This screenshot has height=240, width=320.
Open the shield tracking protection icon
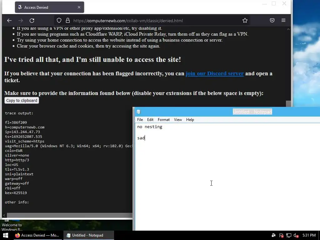pyautogui.click(x=59, y=20)
